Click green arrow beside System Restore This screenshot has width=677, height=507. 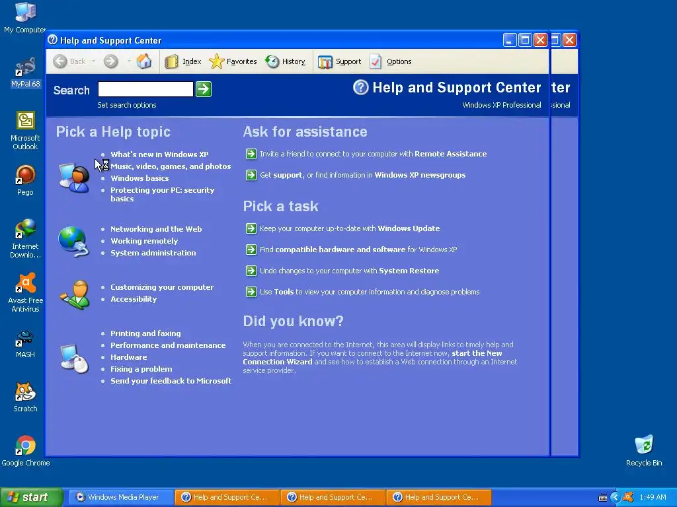[x=251, y=271]
